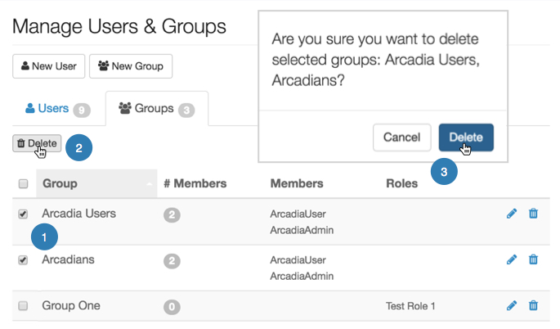Click the pencil icon for Group One
Viewport: 560px width, 329px height.
coord(512,305)
